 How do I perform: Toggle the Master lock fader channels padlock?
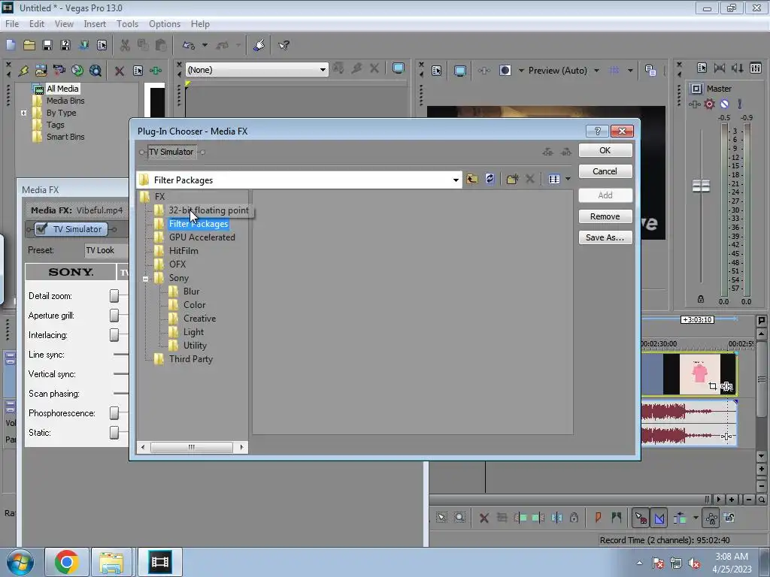tap(701, 299)
